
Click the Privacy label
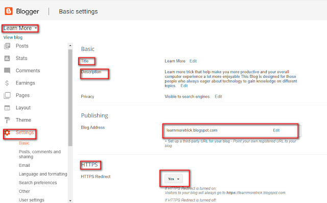pyautogui.click(x=87, y=97)
